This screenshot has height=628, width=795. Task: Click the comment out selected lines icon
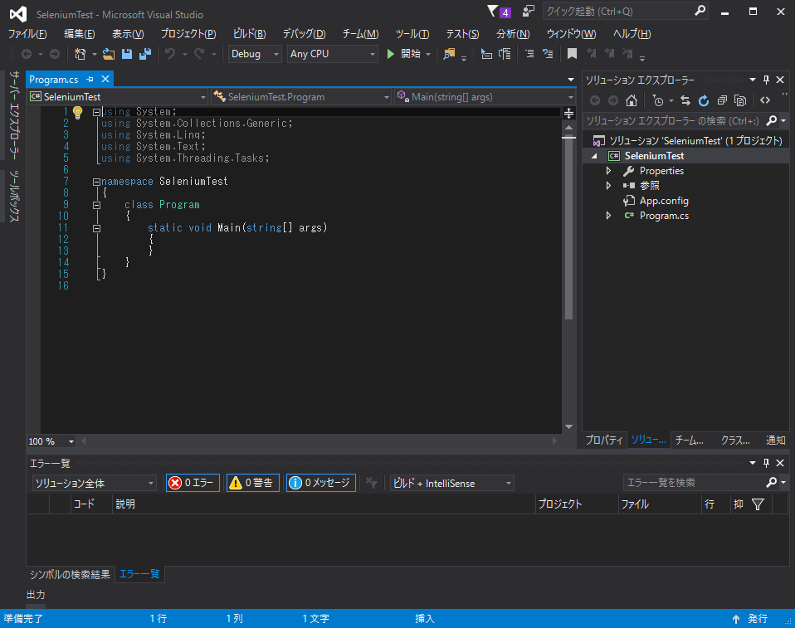tap(529, 53)
